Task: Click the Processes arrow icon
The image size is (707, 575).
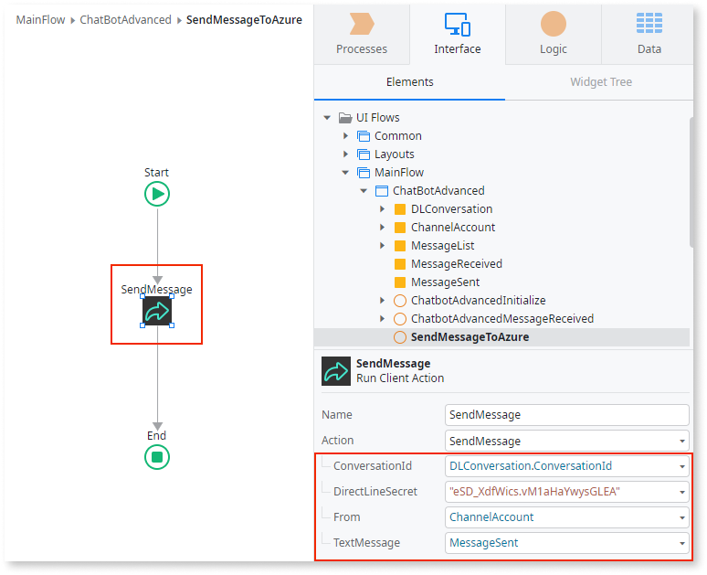Action: pyautogui.click(x=362, y=24)
